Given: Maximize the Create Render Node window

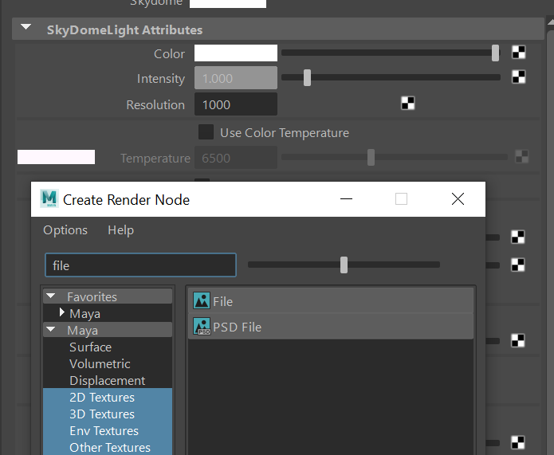Looking at the screenshot, I should [401, 199].
